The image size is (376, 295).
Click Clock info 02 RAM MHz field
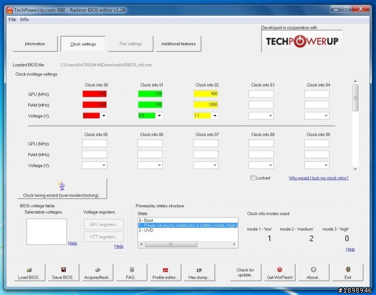pos(206,105)
